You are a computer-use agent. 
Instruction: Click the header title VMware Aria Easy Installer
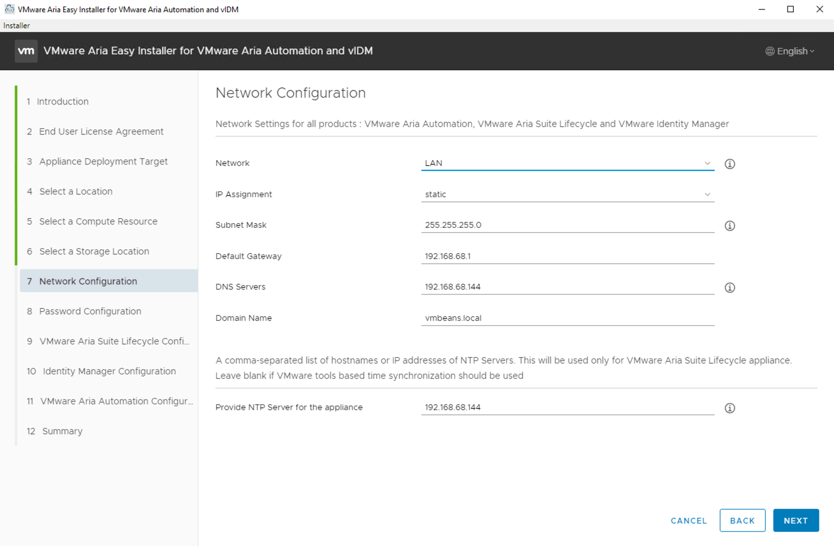pos(208,51)
